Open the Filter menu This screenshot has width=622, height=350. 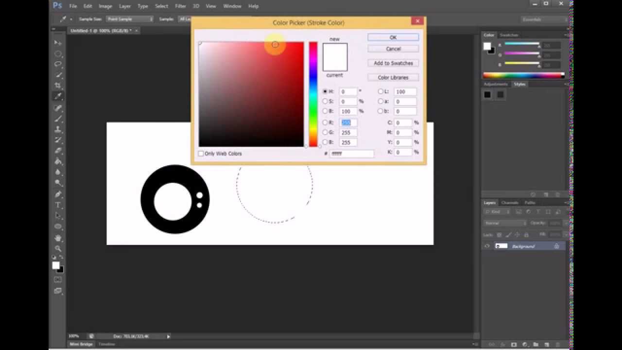[x=180, y=6]
